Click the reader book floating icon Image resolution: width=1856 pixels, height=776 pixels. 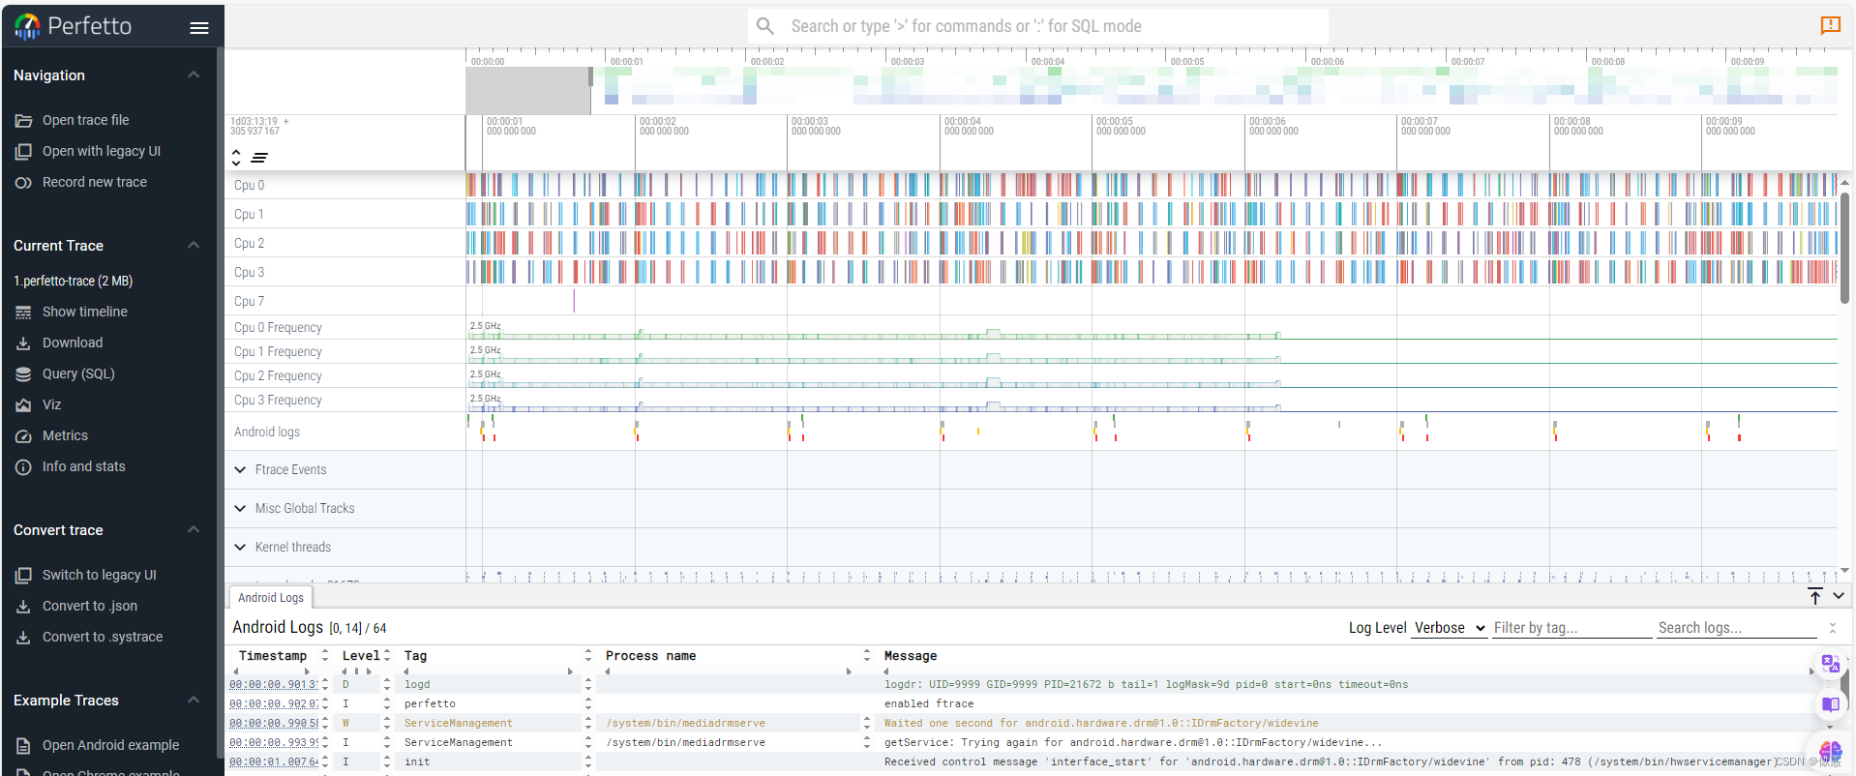1830,704
